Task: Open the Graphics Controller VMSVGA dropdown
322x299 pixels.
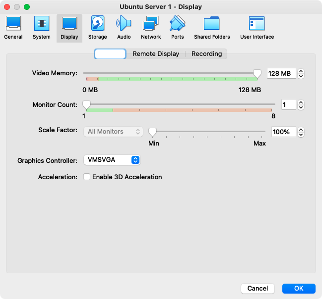Action: point(112,160)
